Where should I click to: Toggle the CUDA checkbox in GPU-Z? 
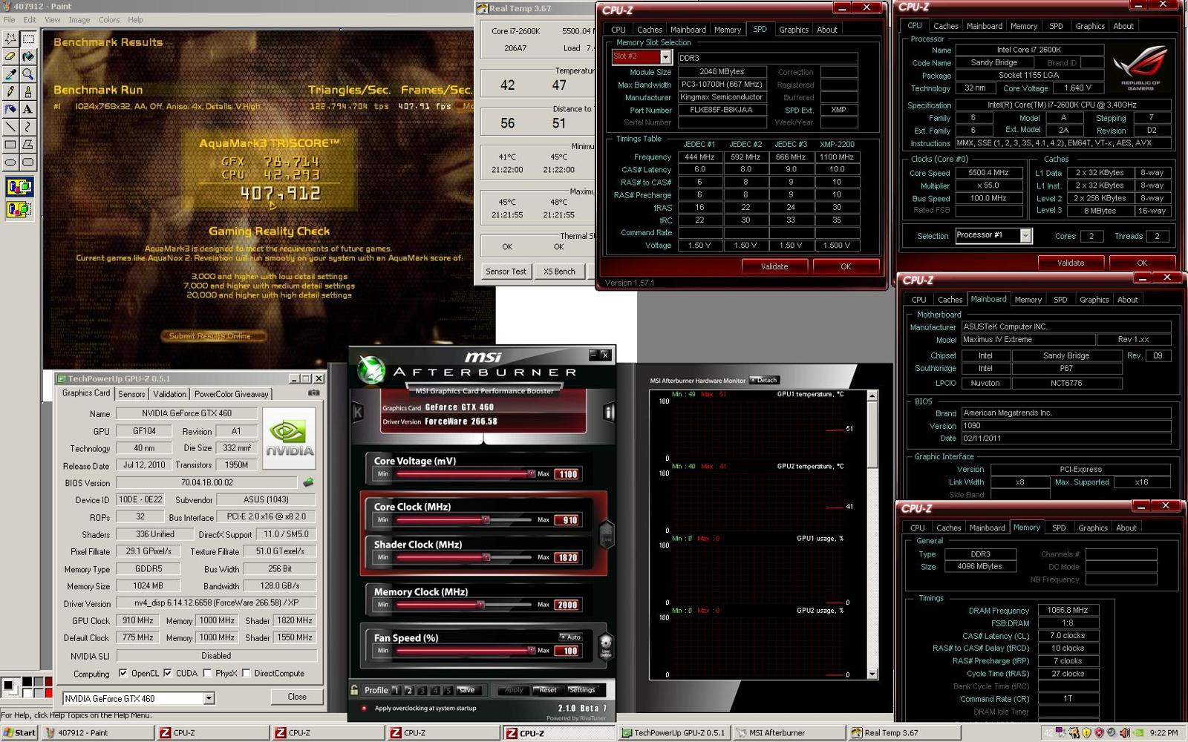click(168, 674)
